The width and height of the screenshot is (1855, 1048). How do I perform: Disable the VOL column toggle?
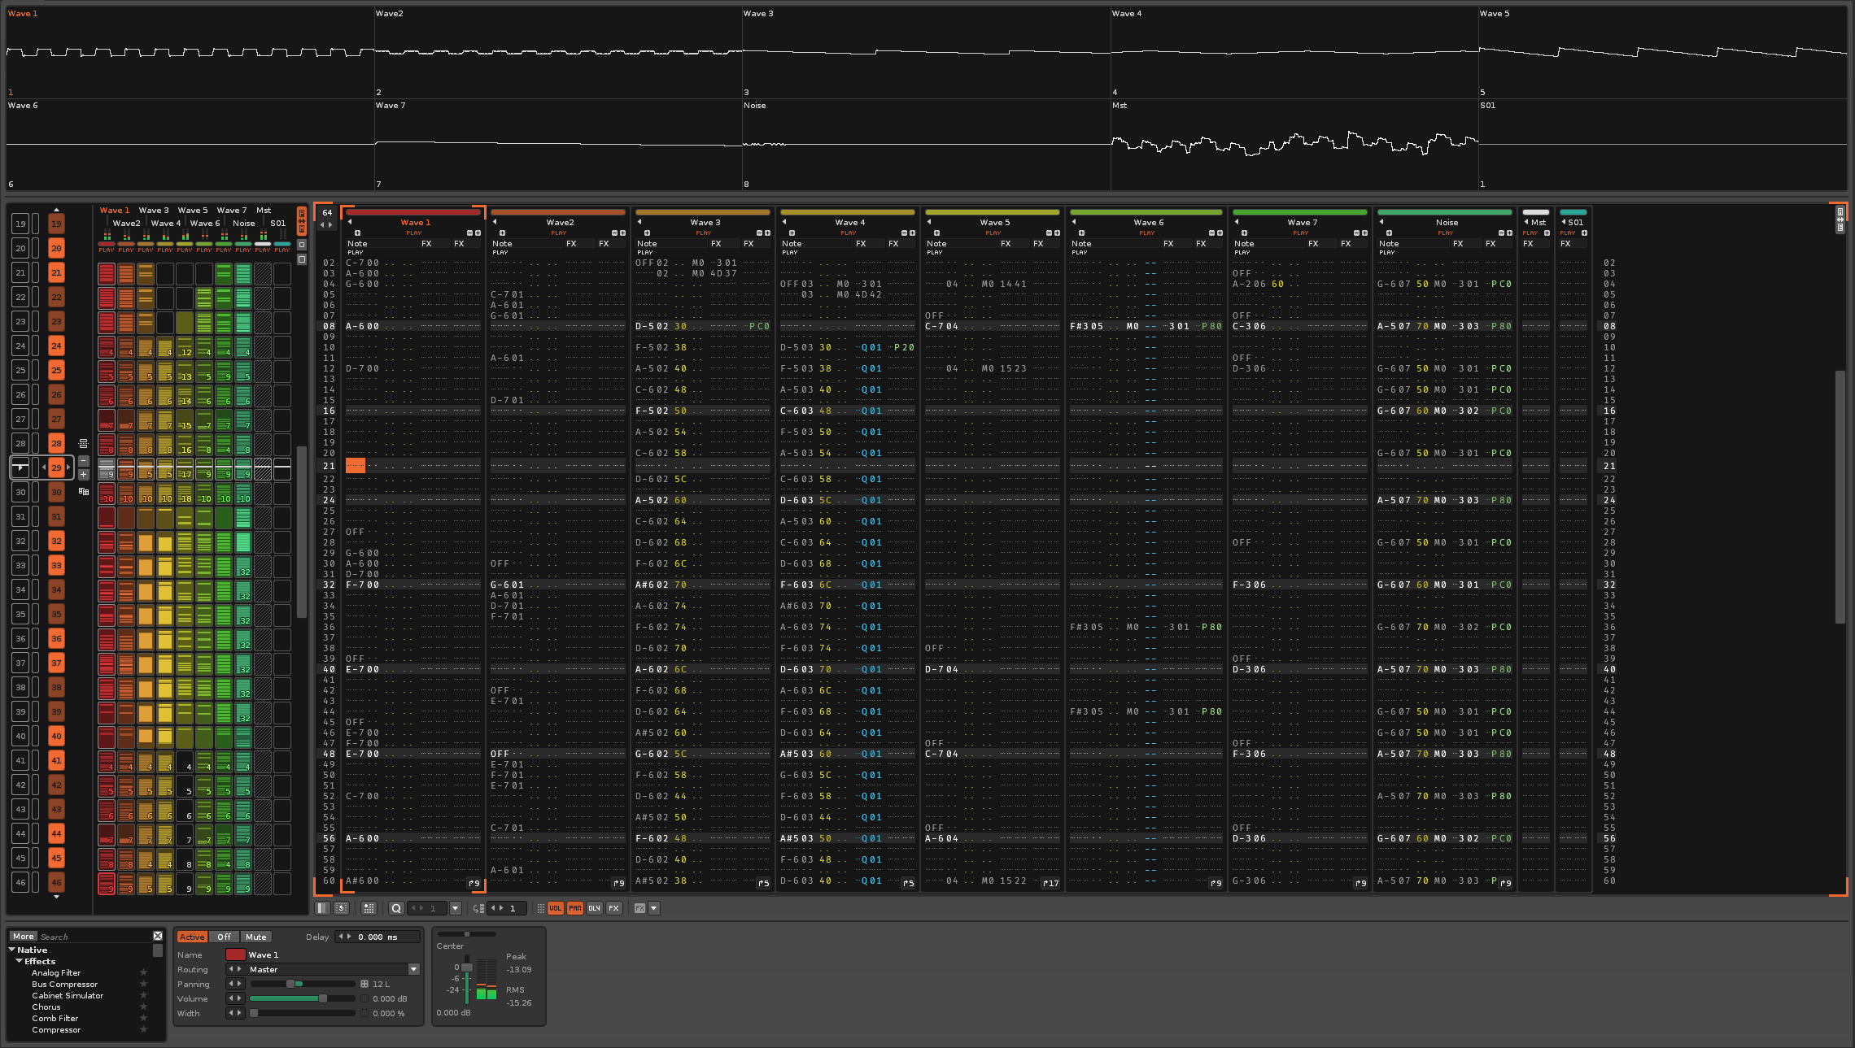555,908
